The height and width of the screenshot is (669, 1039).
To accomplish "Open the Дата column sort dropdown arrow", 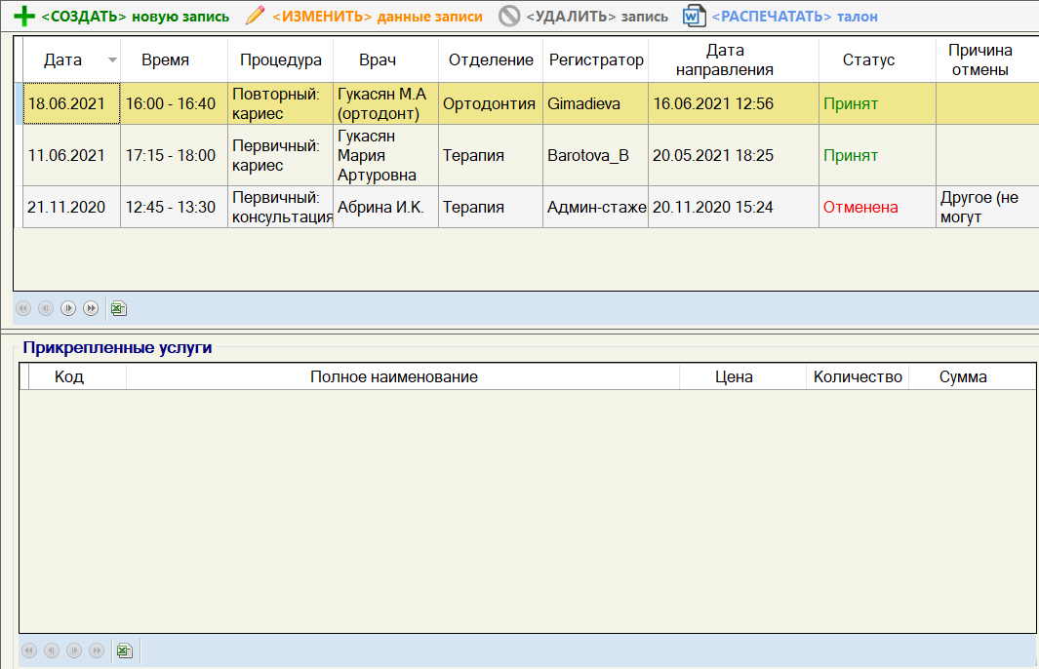I will click(x=112, y=60).
